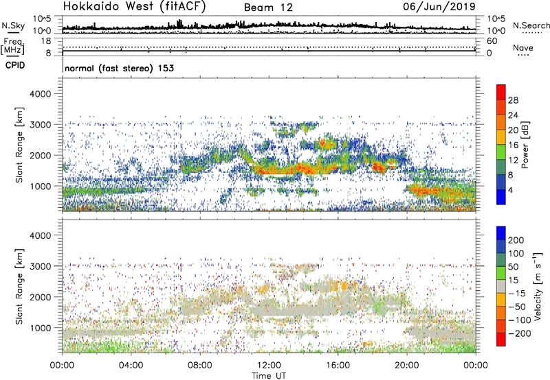This screenshot has width=550, height=380.
Task: Pick the green 15–50 Velocity colorbar segment
Action: coord(501,273)
